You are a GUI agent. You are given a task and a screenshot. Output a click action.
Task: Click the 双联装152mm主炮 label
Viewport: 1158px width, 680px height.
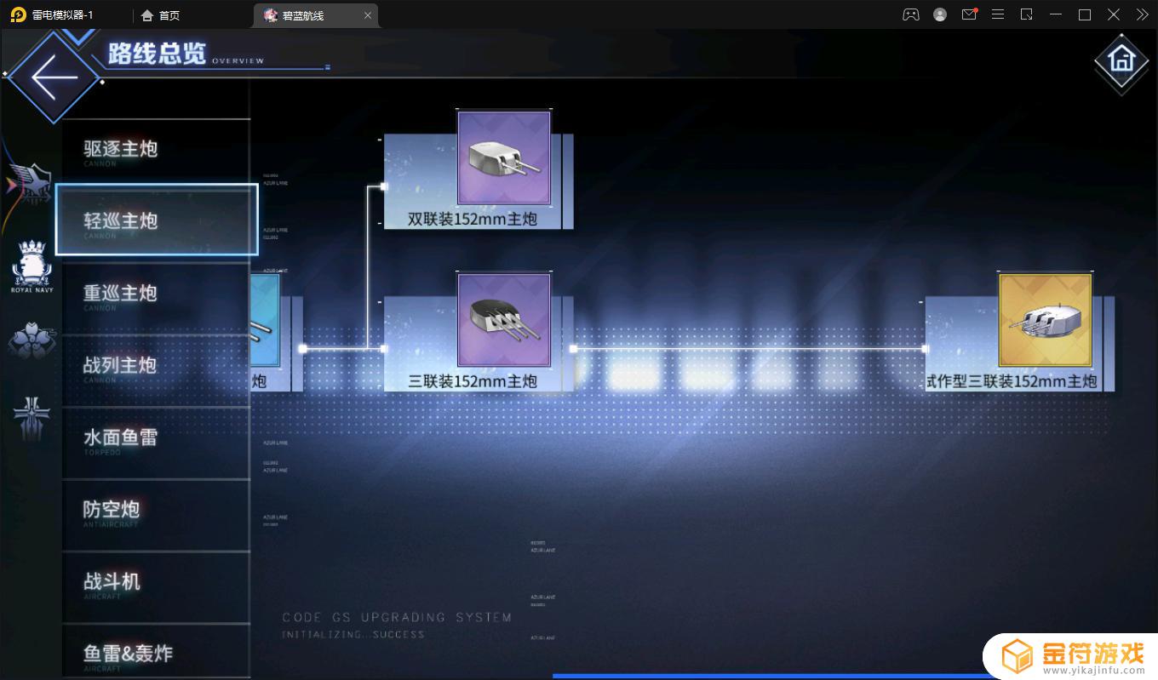473,220
